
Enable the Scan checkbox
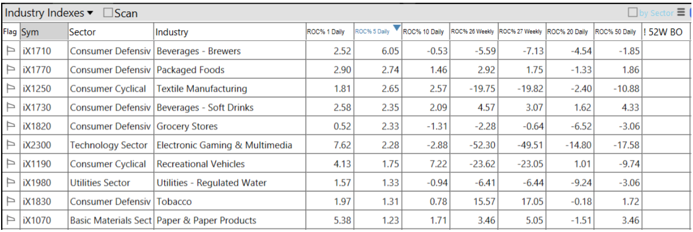(108, 13)
